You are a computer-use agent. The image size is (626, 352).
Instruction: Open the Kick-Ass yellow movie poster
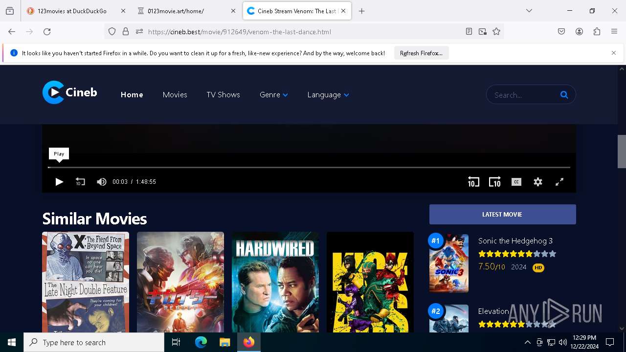tap(370, 282)
